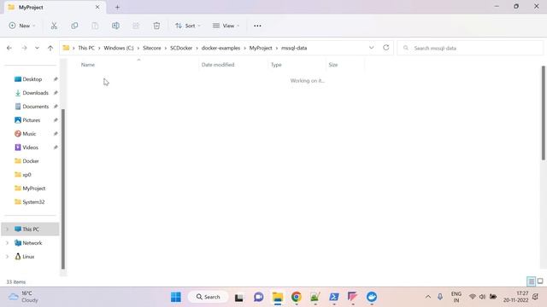Screen dimensions: 547x307
Task: Expand Linux in navigation pane
Action: tap(7, 257)
